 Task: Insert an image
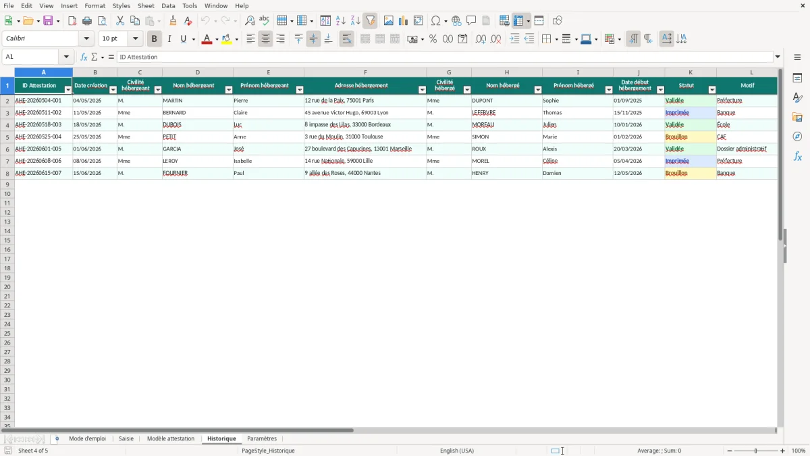pyautogui.click(x=389, y=21)
